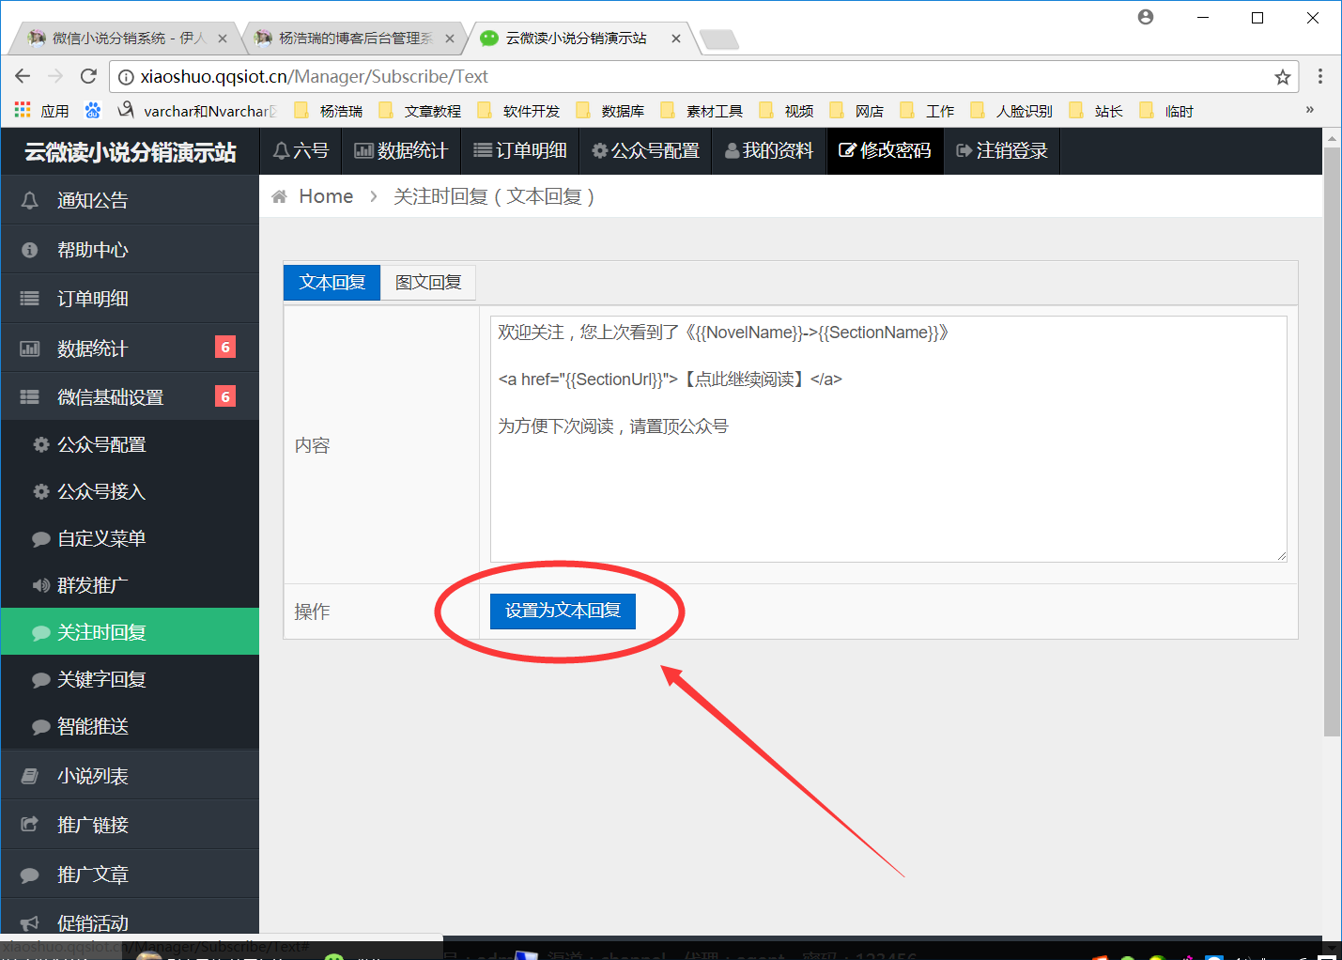
Task: Expand the 微信基础设置 sidebar section
Action: click(130, 397)
